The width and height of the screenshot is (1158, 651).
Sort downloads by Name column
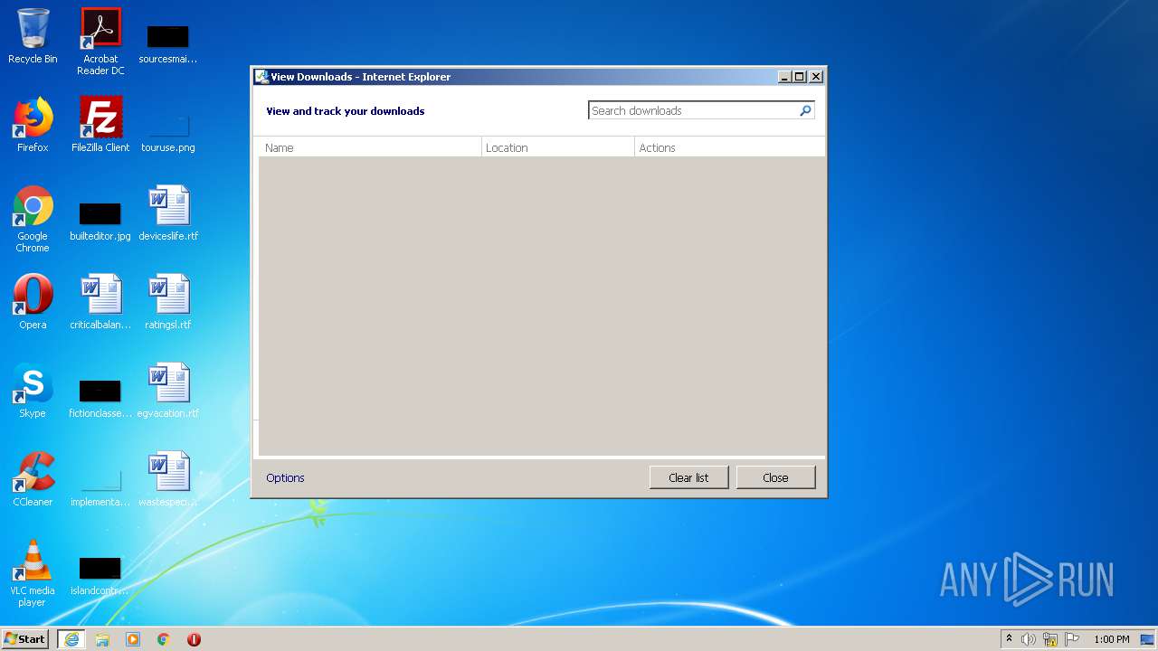tap(370, 147)
